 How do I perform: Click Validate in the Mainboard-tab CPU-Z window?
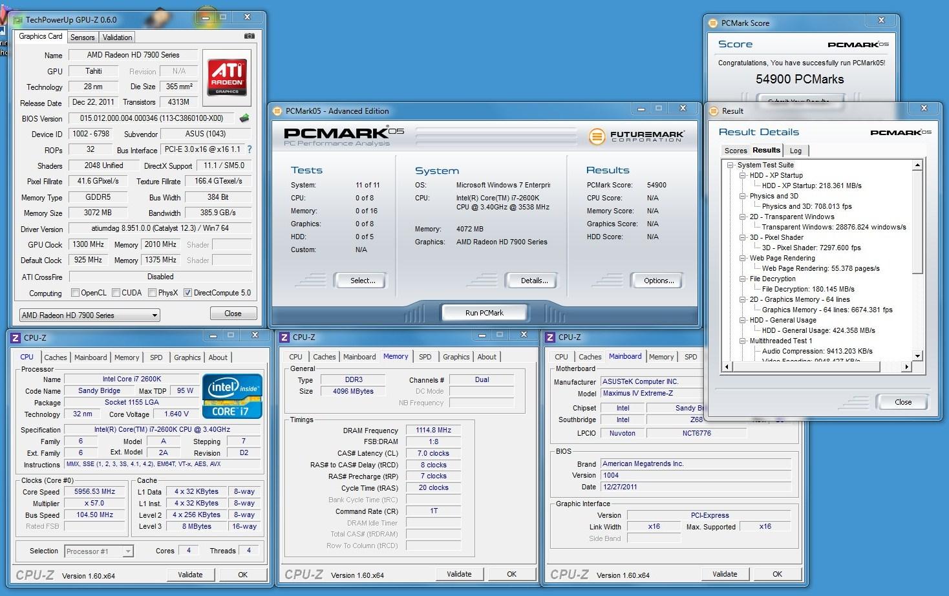tap(725, 574)
